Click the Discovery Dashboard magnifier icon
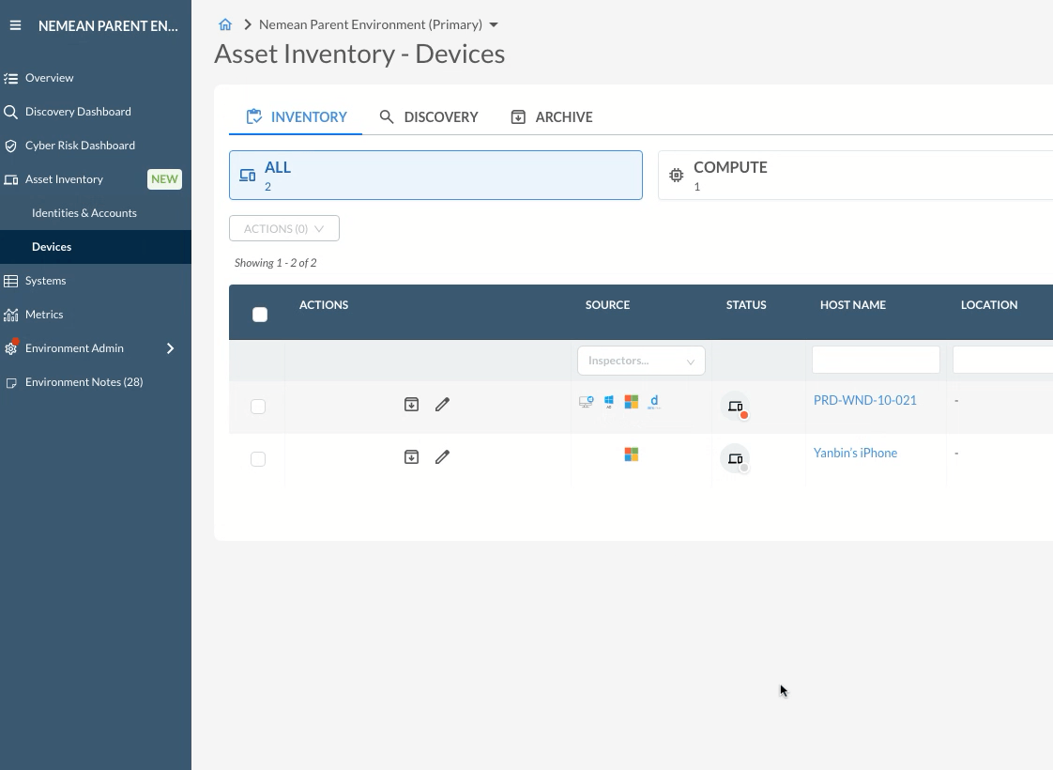Viewport: 1053px width, 770px height. [10, 112]
